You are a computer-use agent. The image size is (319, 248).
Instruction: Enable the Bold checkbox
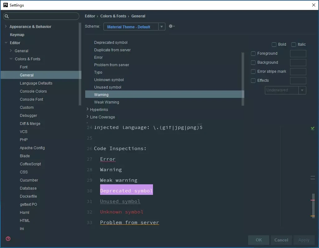274,44
